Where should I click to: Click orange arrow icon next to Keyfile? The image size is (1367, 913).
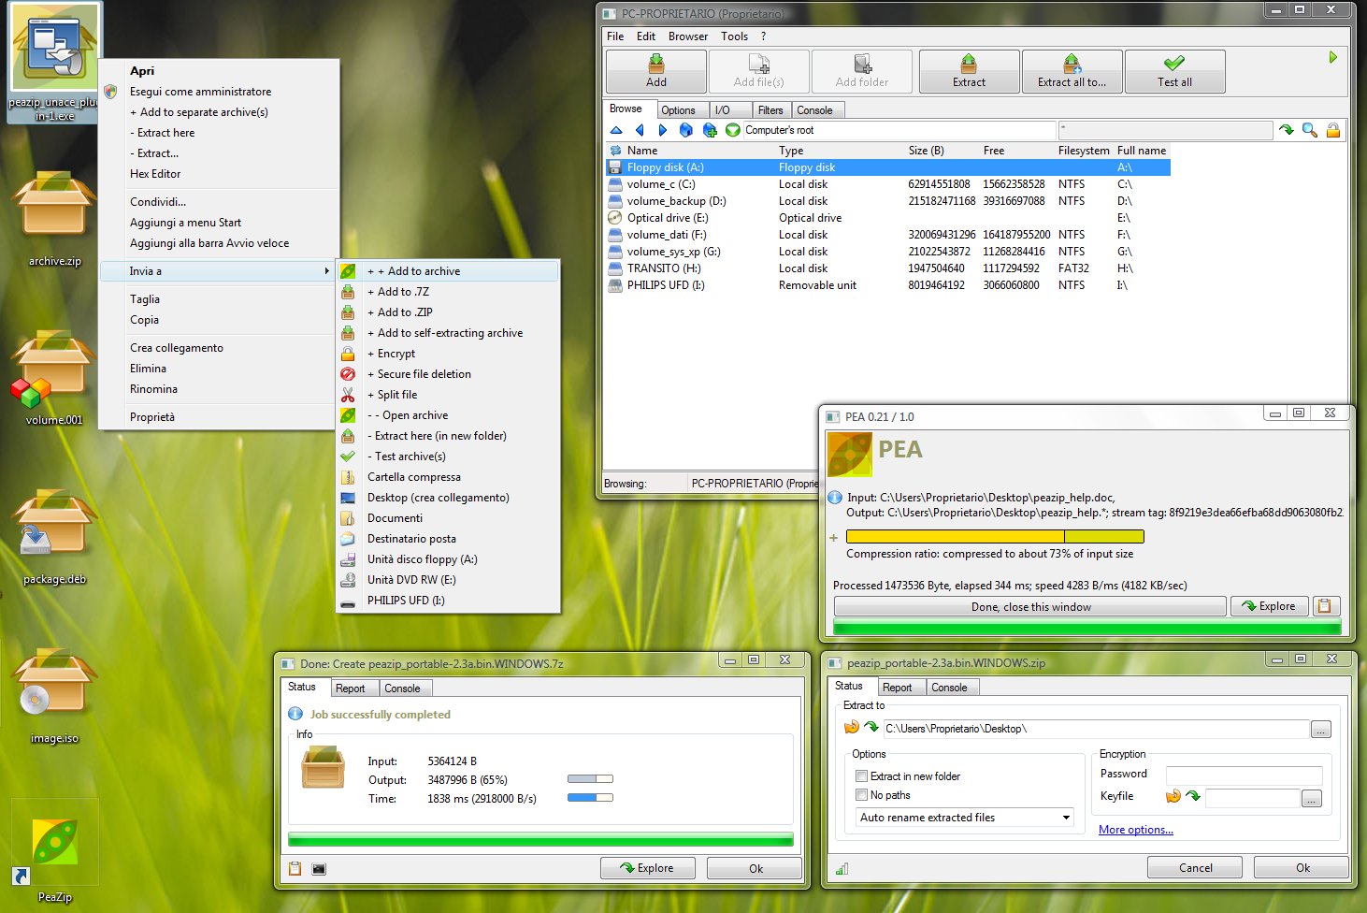[1173, 797]
